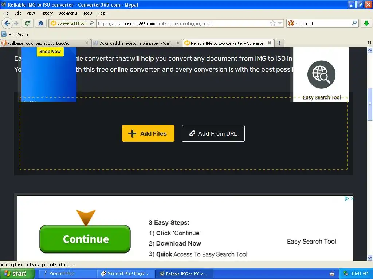Go back with the browser back arrow
Image resolution: width=373 pixels, height=279 pixels.
(7, 23)
